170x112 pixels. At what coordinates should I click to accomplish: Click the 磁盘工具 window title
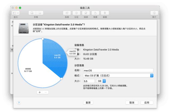[85, 8]
